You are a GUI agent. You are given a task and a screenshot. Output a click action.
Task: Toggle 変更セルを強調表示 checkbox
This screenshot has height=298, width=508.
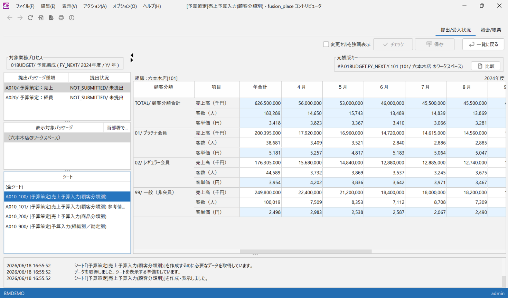pos(326,44)
